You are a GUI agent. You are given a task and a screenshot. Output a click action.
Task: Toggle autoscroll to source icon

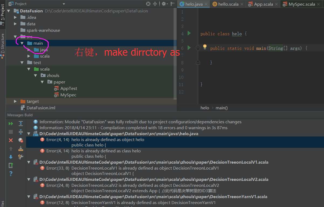[21, 149]
